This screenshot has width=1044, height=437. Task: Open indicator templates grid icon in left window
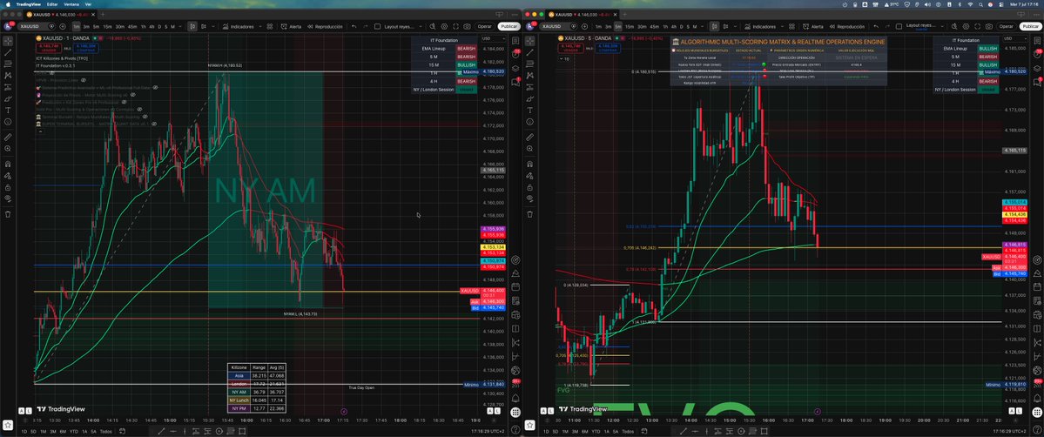(x=270, y=27)
